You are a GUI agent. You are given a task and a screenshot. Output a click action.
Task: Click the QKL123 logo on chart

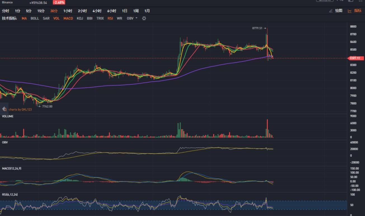[x=4, y=109]
